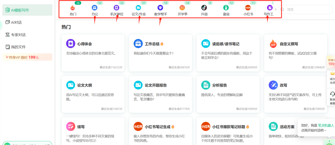
Task: Select the 小红书 category icon
Action: tap(248, 8)
